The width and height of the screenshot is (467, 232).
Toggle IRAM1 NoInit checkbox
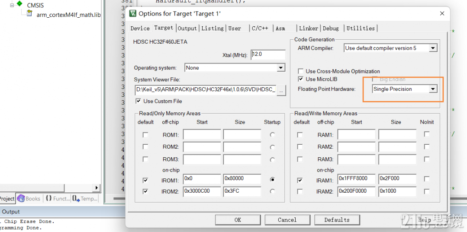[427, 179]
